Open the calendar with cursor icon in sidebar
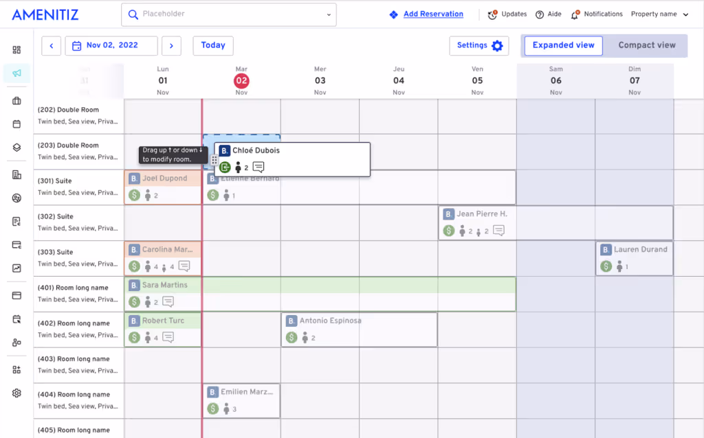This screenshot has height=438, width=704. (16, 319)
